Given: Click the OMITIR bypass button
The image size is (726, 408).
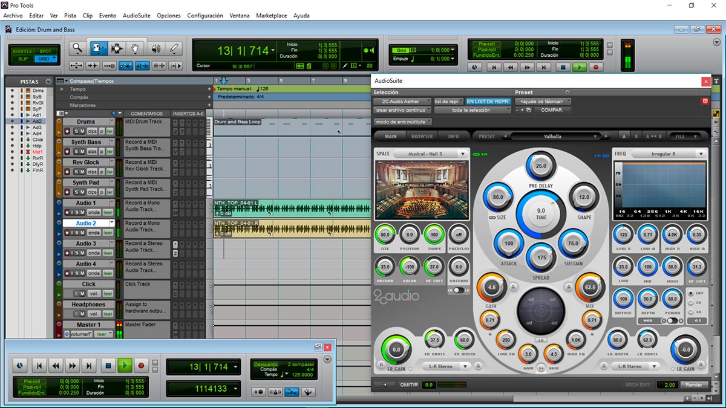Looking at the screenshot, I should tap(409, 384).
